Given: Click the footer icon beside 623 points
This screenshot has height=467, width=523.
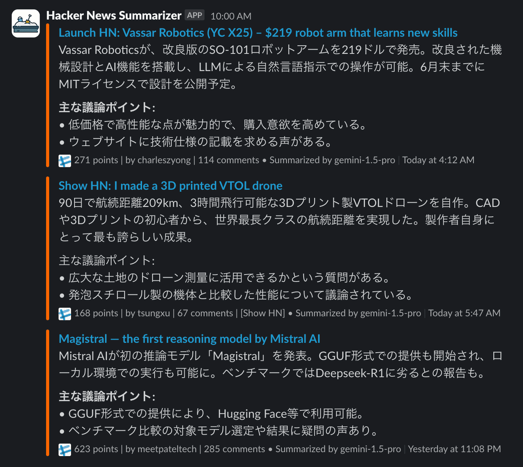Looking at the screenshot, I should coord(65,450).
